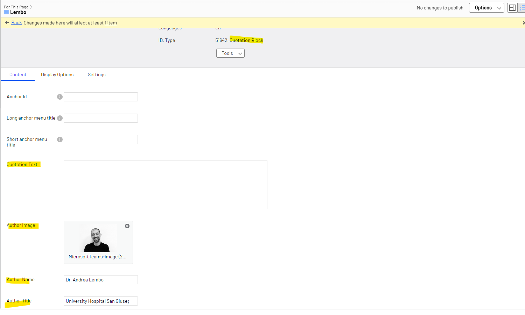This screenshot has height=315, width=525.
Task: Click into the Quotation Text area
Action: point(165,185)
